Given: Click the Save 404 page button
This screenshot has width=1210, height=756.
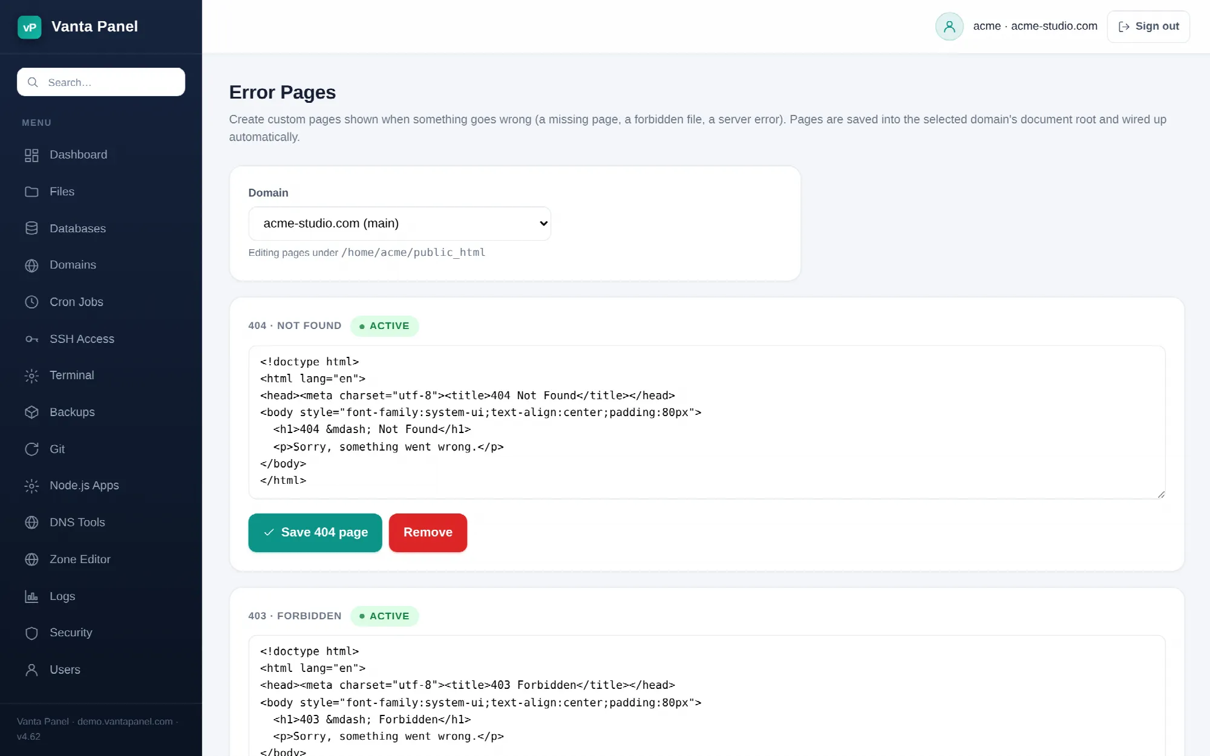Looking at the screenshot, I should coord(315,532).
